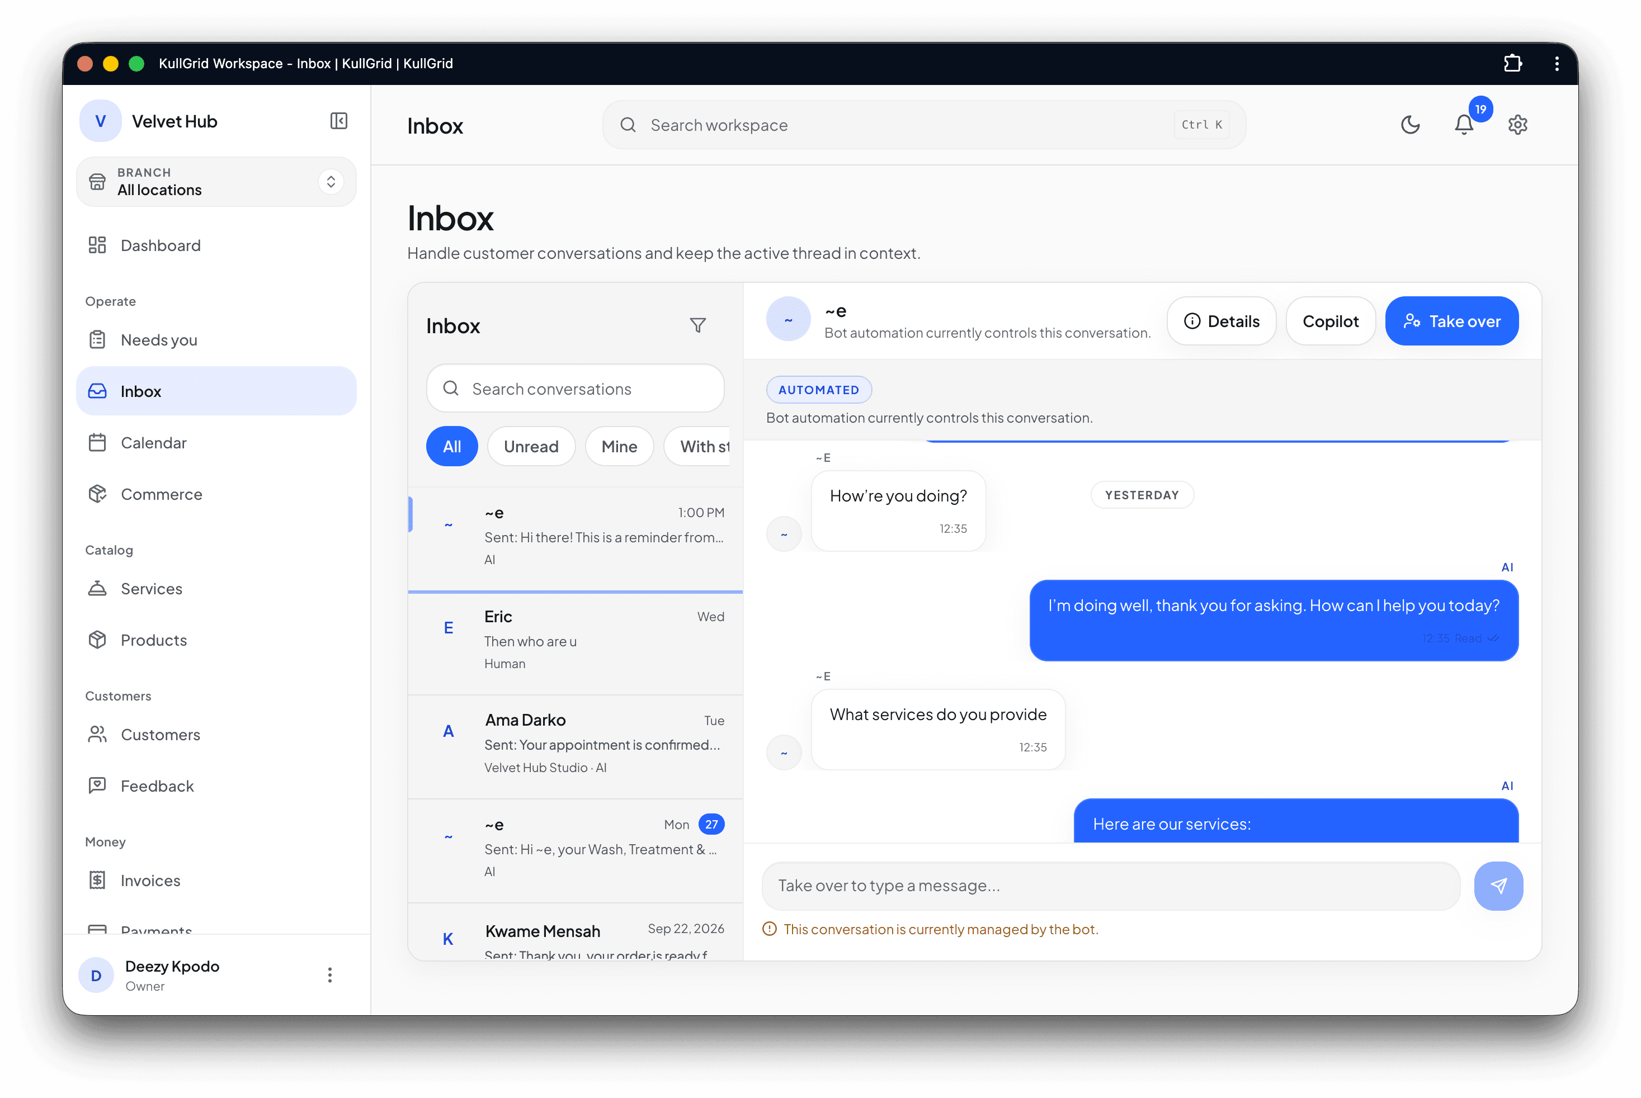
Task: Open notifications bell with 19 badge
Action: click(x=1463, y=125)
